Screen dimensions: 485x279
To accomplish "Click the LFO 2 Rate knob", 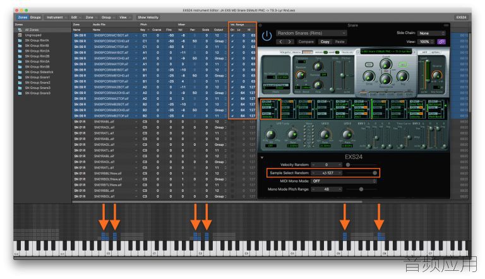I will (x=325, y=134).
